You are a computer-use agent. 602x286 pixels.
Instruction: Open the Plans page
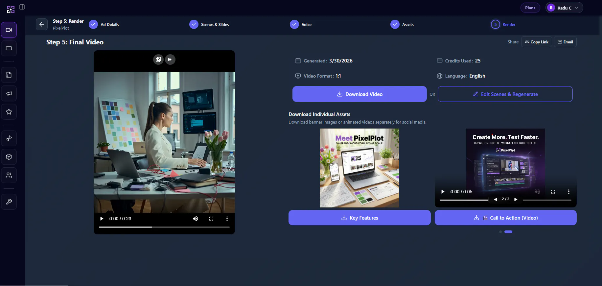click(530, 8)
